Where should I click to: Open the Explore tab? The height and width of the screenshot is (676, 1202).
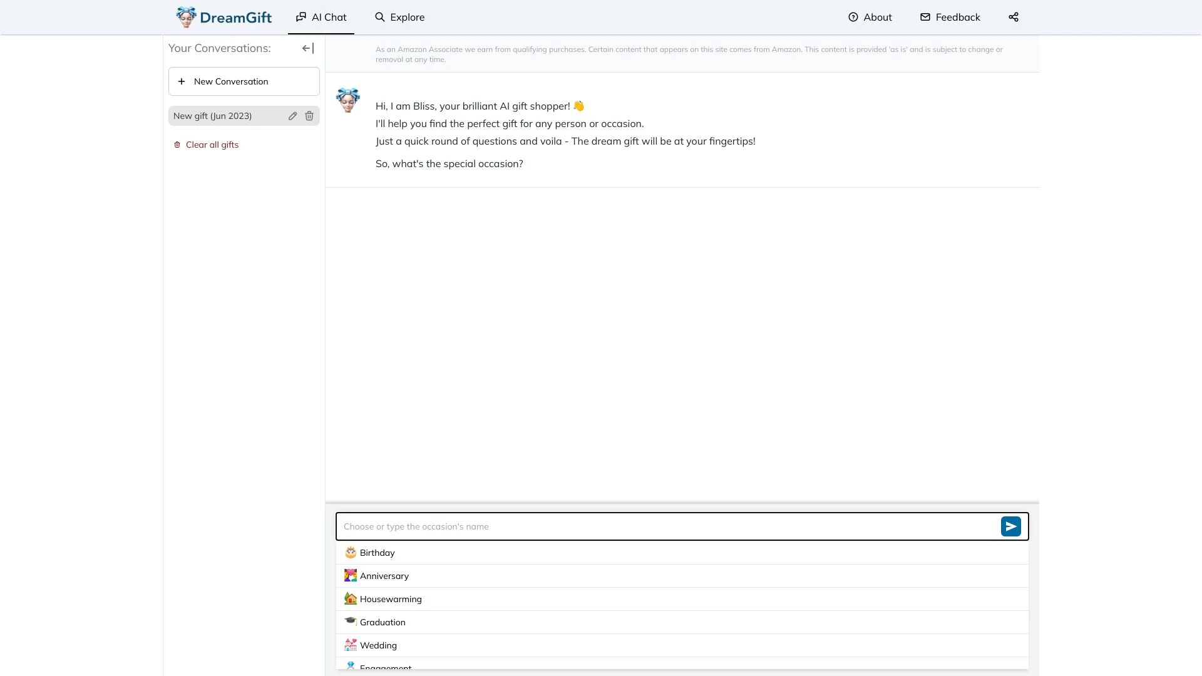[399, 17]
